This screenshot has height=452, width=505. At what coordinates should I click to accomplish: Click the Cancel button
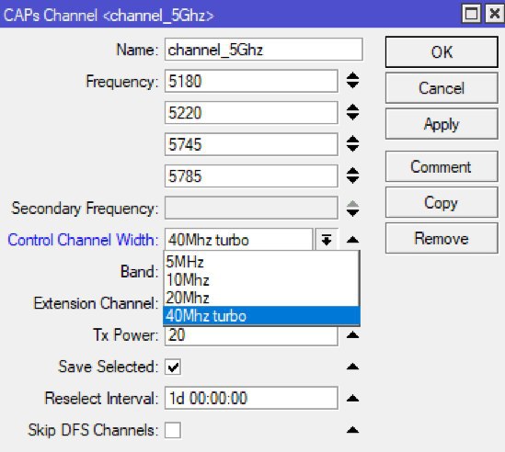coord(442,88)
